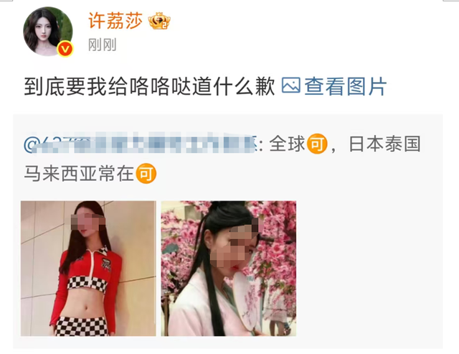Screen dimensions: 459x354
Task: Click the 刚刚 timestamp
Action: 102,45
